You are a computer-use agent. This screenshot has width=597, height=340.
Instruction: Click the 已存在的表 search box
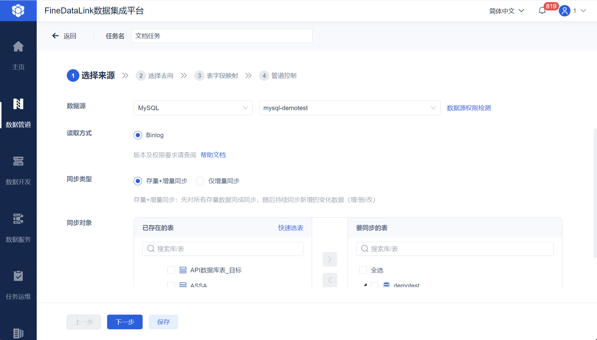pos(223,249)
